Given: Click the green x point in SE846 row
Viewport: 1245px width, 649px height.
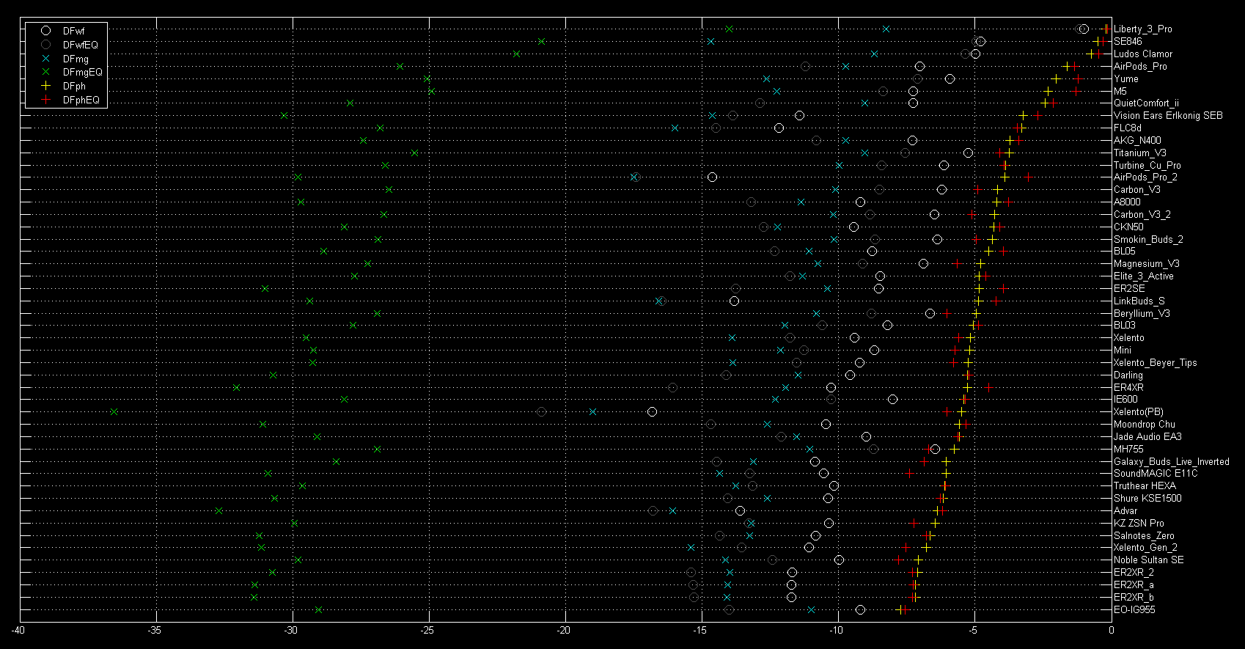Looking at the screenshot, I should (541, 41).
